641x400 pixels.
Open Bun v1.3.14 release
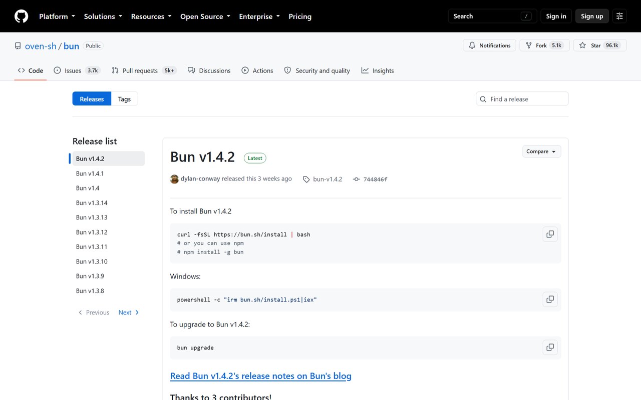point(109,203)
